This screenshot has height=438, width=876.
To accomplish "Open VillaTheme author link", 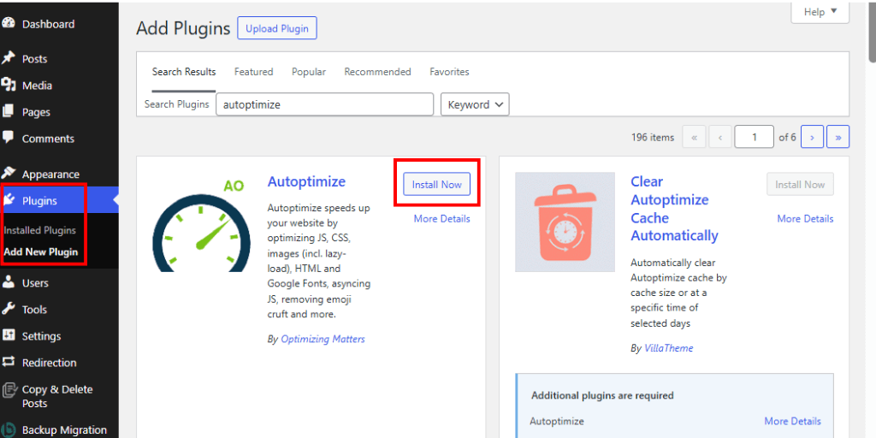I will click(x=669, y=349).
